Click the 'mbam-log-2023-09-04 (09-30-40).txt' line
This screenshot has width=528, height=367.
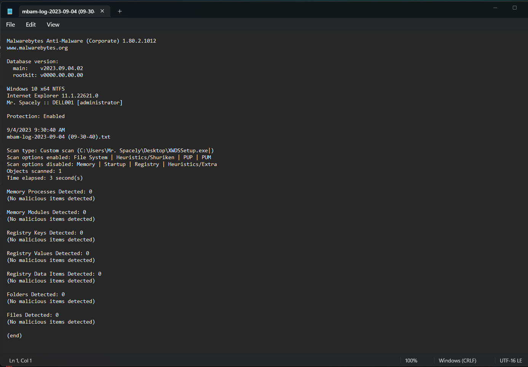59,137
